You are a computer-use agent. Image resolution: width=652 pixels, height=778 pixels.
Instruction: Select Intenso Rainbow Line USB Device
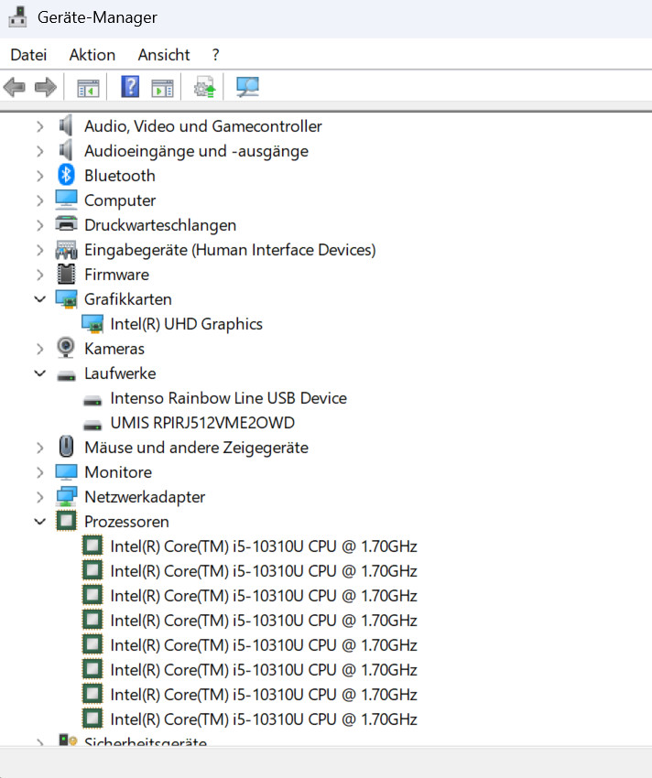click(228, 398)
